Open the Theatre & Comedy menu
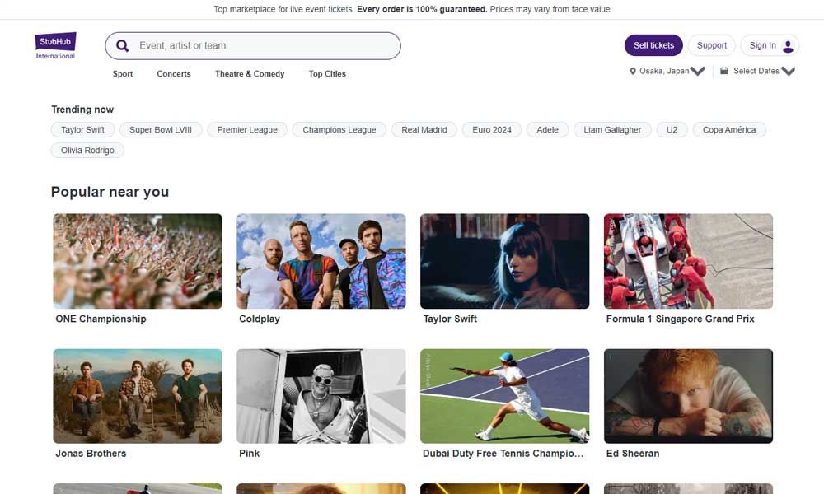 click(x=250, y=73)
